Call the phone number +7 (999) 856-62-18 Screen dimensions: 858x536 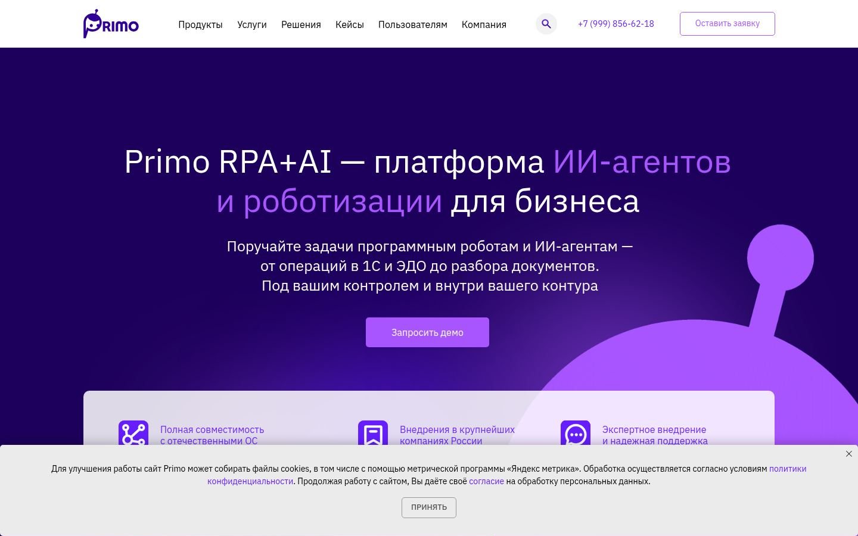616,24
